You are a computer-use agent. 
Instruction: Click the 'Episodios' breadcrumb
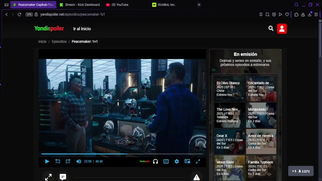pyautogui.click(x=59, y=41)
